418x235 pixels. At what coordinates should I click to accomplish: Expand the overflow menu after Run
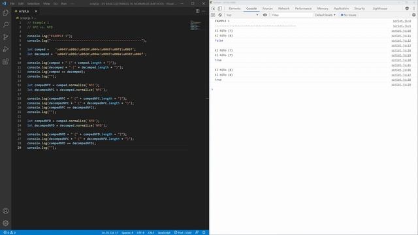72,4
